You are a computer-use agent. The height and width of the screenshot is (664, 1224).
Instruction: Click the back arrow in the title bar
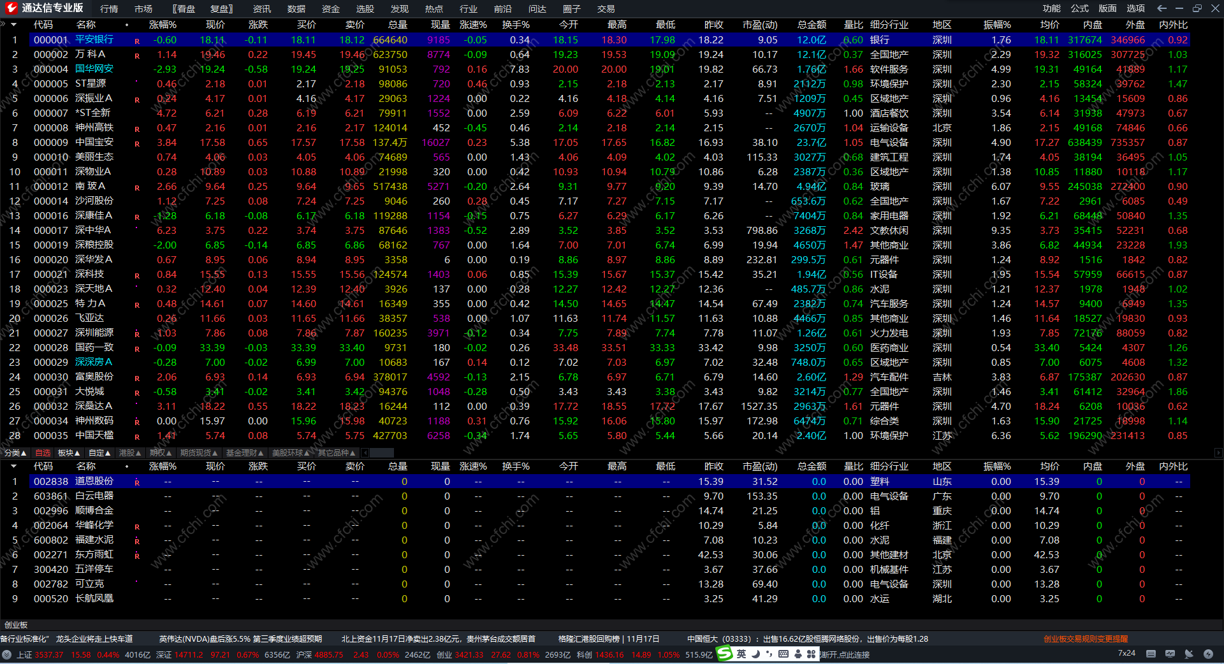1162,8
